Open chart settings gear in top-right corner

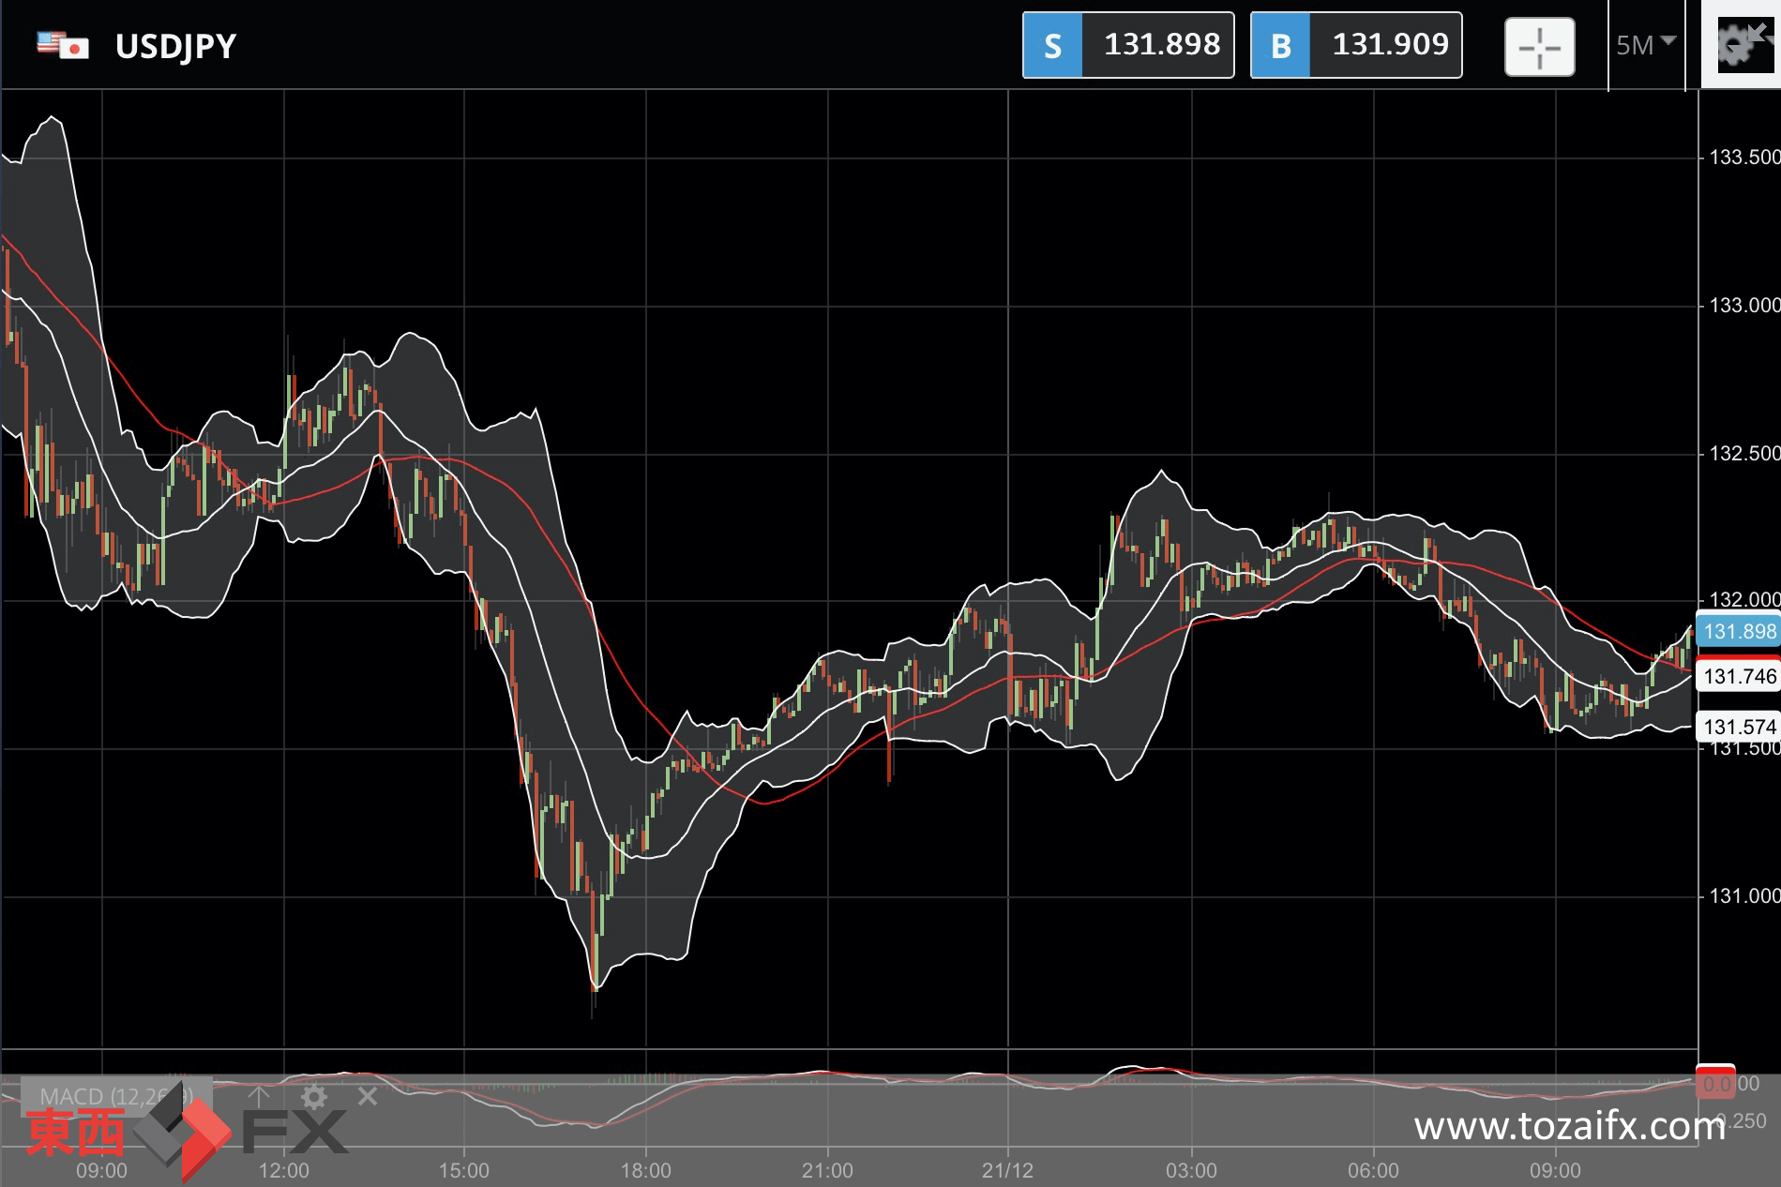[1740, 44]
